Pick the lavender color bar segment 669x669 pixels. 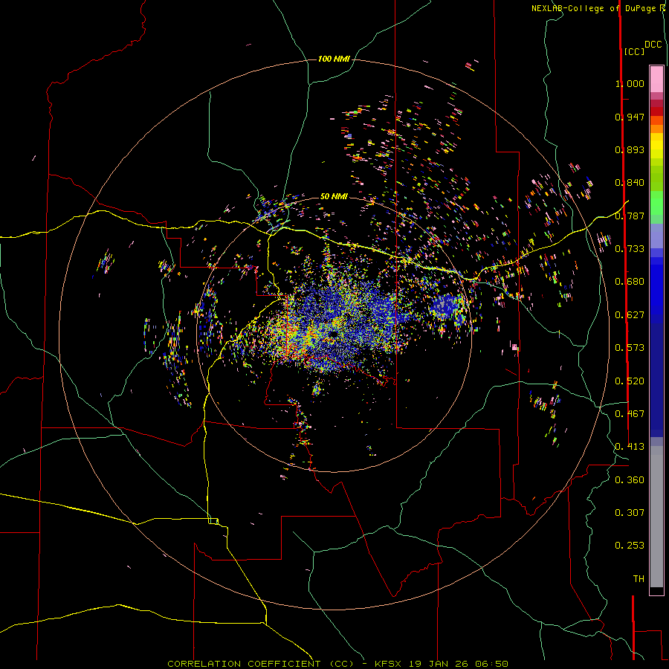click(656, 236)
